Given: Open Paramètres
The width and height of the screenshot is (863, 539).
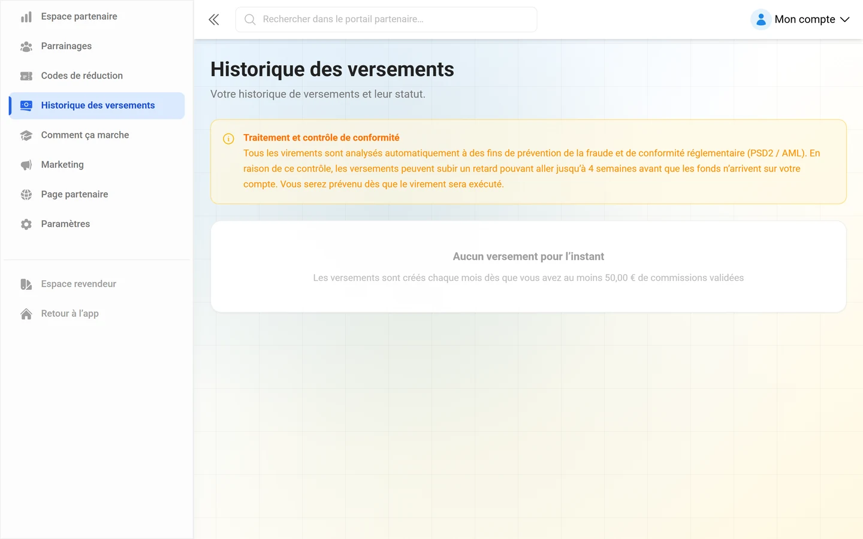Looking at the screenshot, I should pos(96,224).
